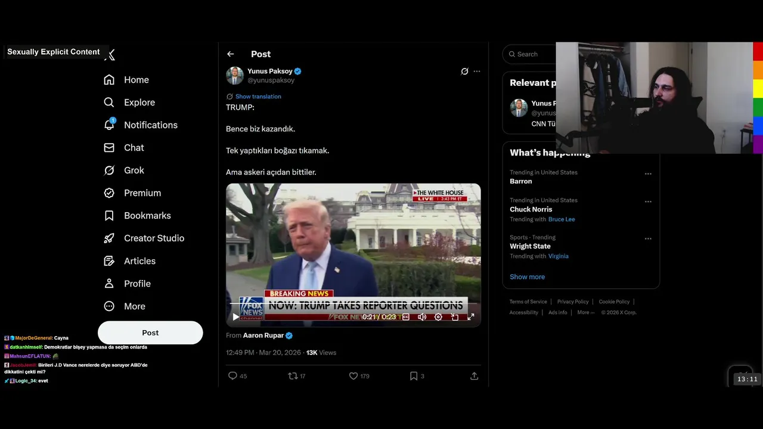Open Accessibility footer link

pos(524,313)
